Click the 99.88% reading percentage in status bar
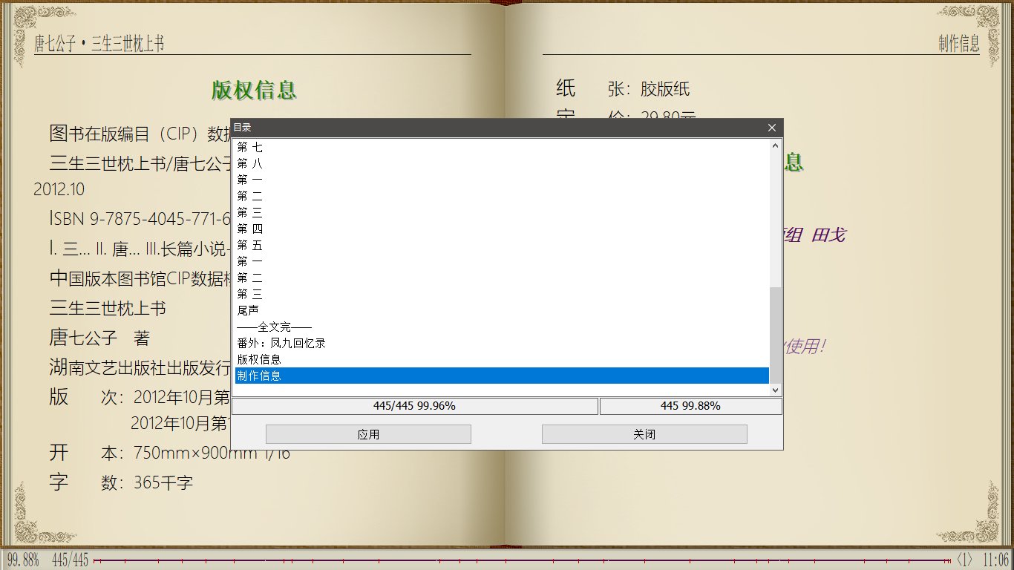Viewport: 1014px width, 570px height. click(x=24, y=561)
